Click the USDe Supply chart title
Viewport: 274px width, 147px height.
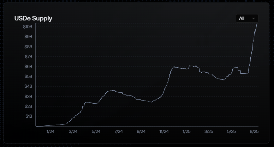tap(33, 18)
